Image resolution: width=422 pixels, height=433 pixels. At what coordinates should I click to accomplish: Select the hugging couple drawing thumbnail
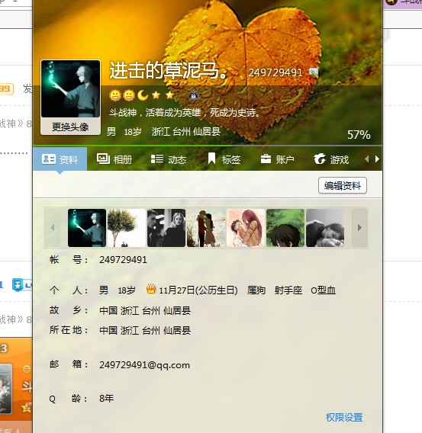tap(206, 228)
